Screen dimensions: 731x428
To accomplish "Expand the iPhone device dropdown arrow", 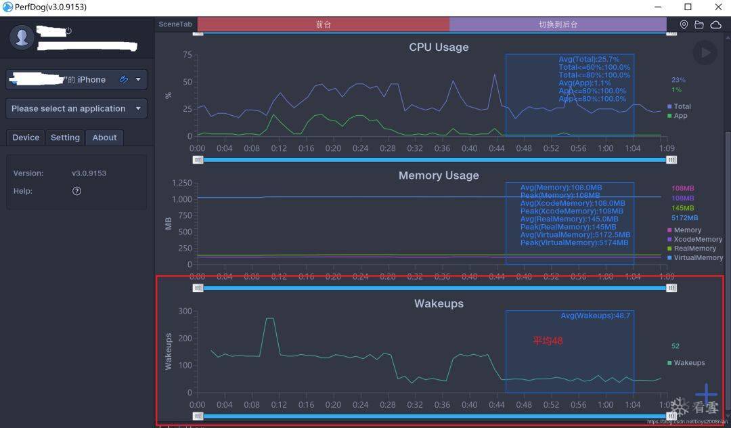I will [x=138, y=79].
